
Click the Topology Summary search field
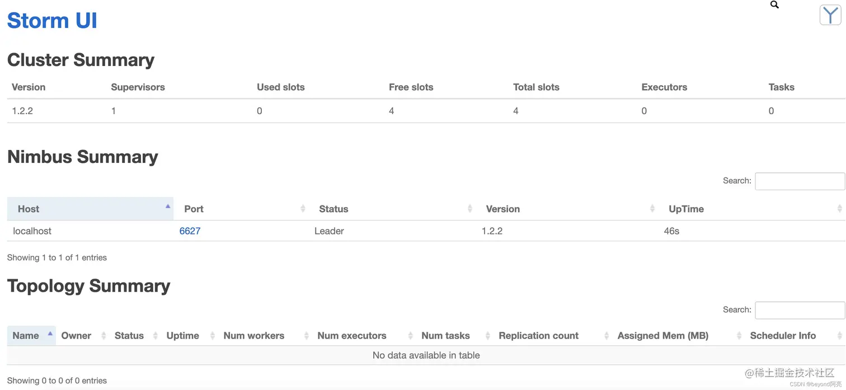coord(800,310)
